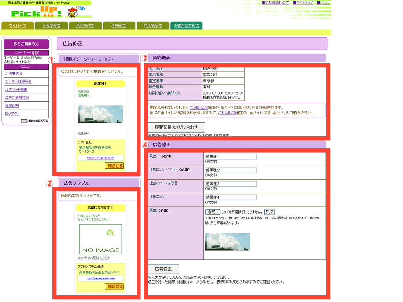Click the ログアウト link

click(12, 114)
